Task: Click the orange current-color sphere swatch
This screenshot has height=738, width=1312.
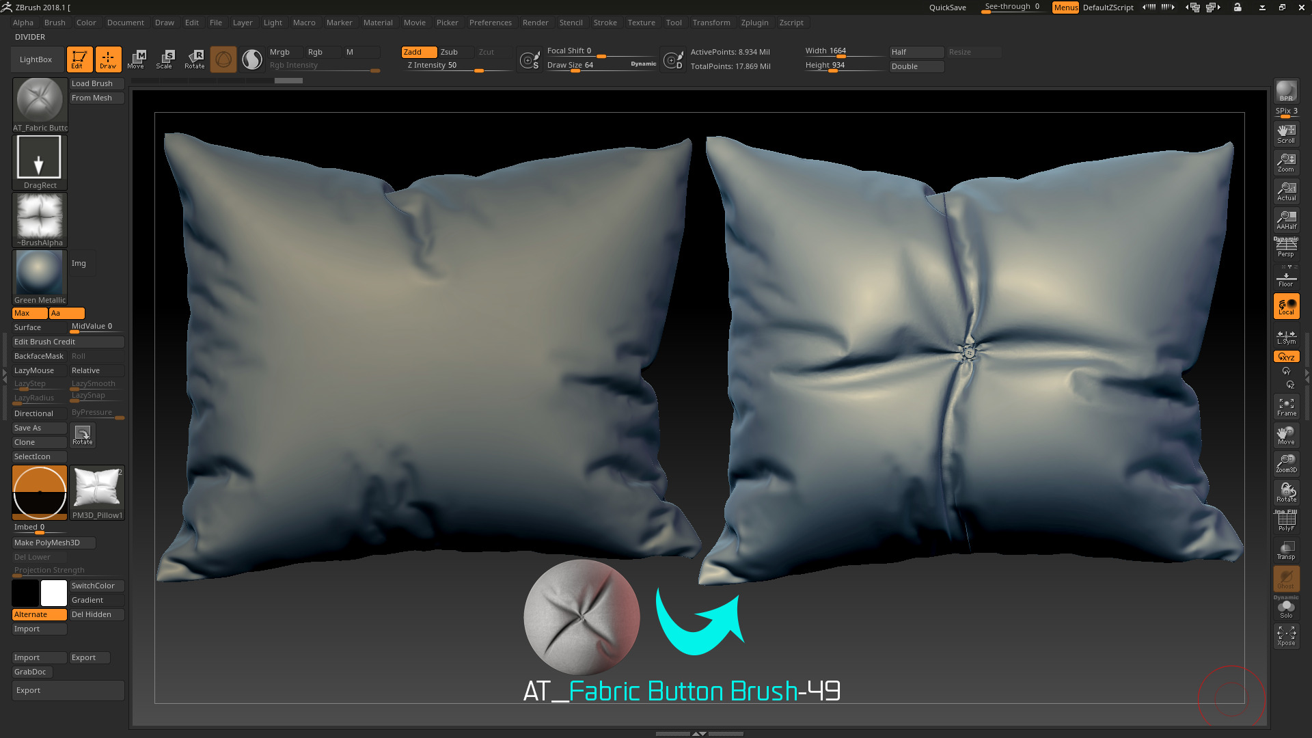Action: click(x=40, y=493)
